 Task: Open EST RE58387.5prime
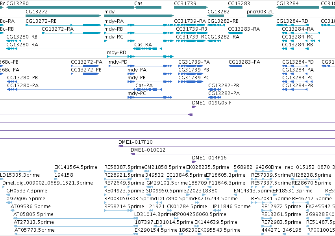coord(124,167)
